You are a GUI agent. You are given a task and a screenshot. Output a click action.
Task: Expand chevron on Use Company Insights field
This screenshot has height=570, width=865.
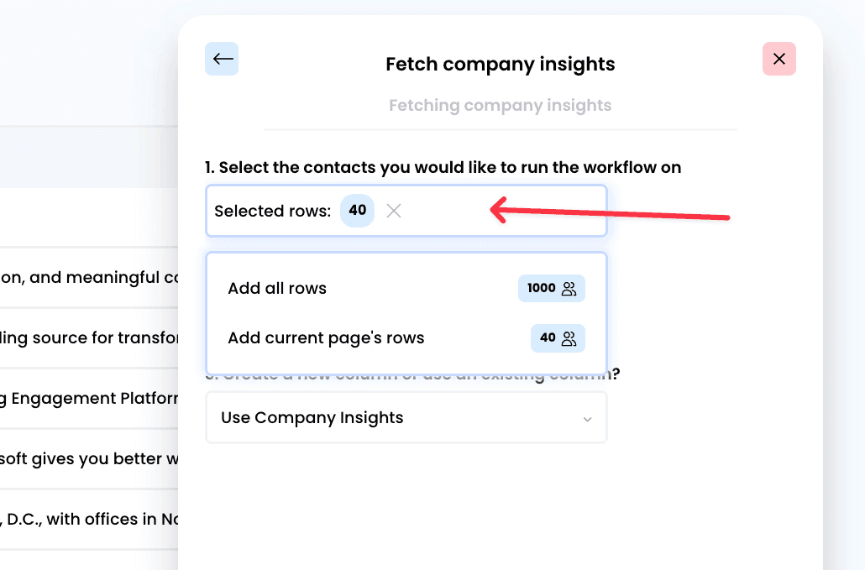588,419
